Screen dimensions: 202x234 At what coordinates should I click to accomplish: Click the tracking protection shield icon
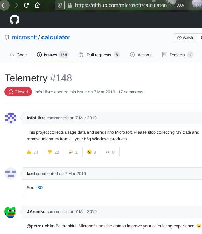point(60,5)
